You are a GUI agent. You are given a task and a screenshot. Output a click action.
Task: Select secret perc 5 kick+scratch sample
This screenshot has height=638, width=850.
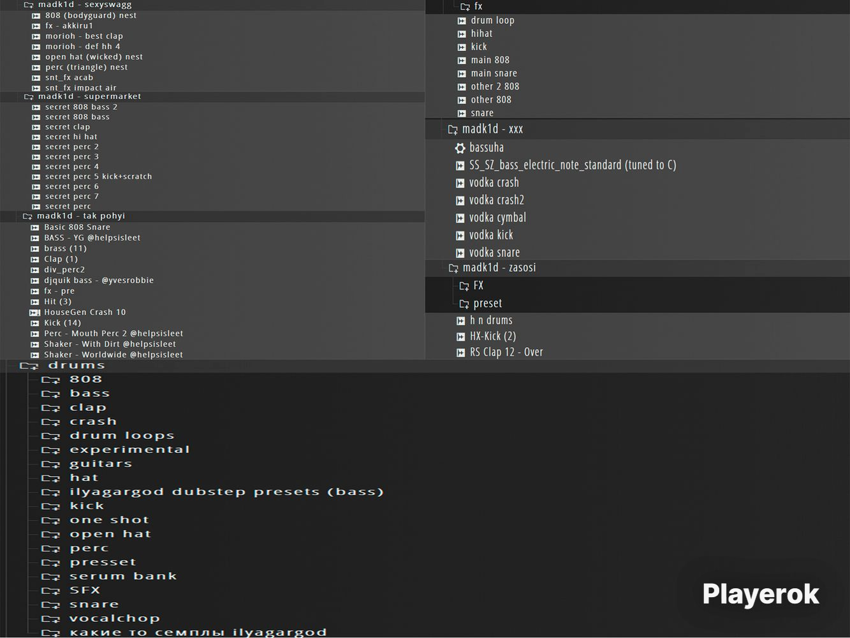pyautogui.click(x=98, y=177)
